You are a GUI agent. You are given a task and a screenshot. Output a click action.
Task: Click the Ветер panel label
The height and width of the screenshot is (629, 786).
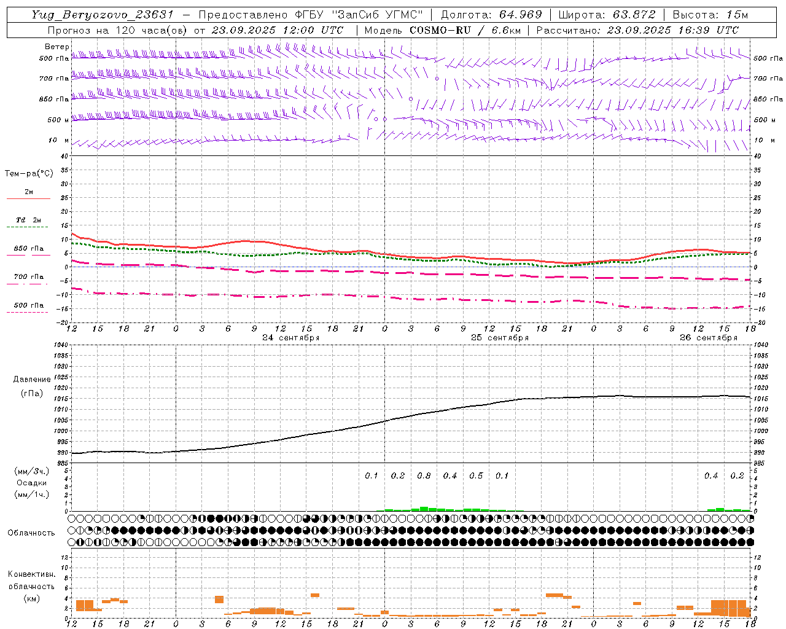[56, 47]
